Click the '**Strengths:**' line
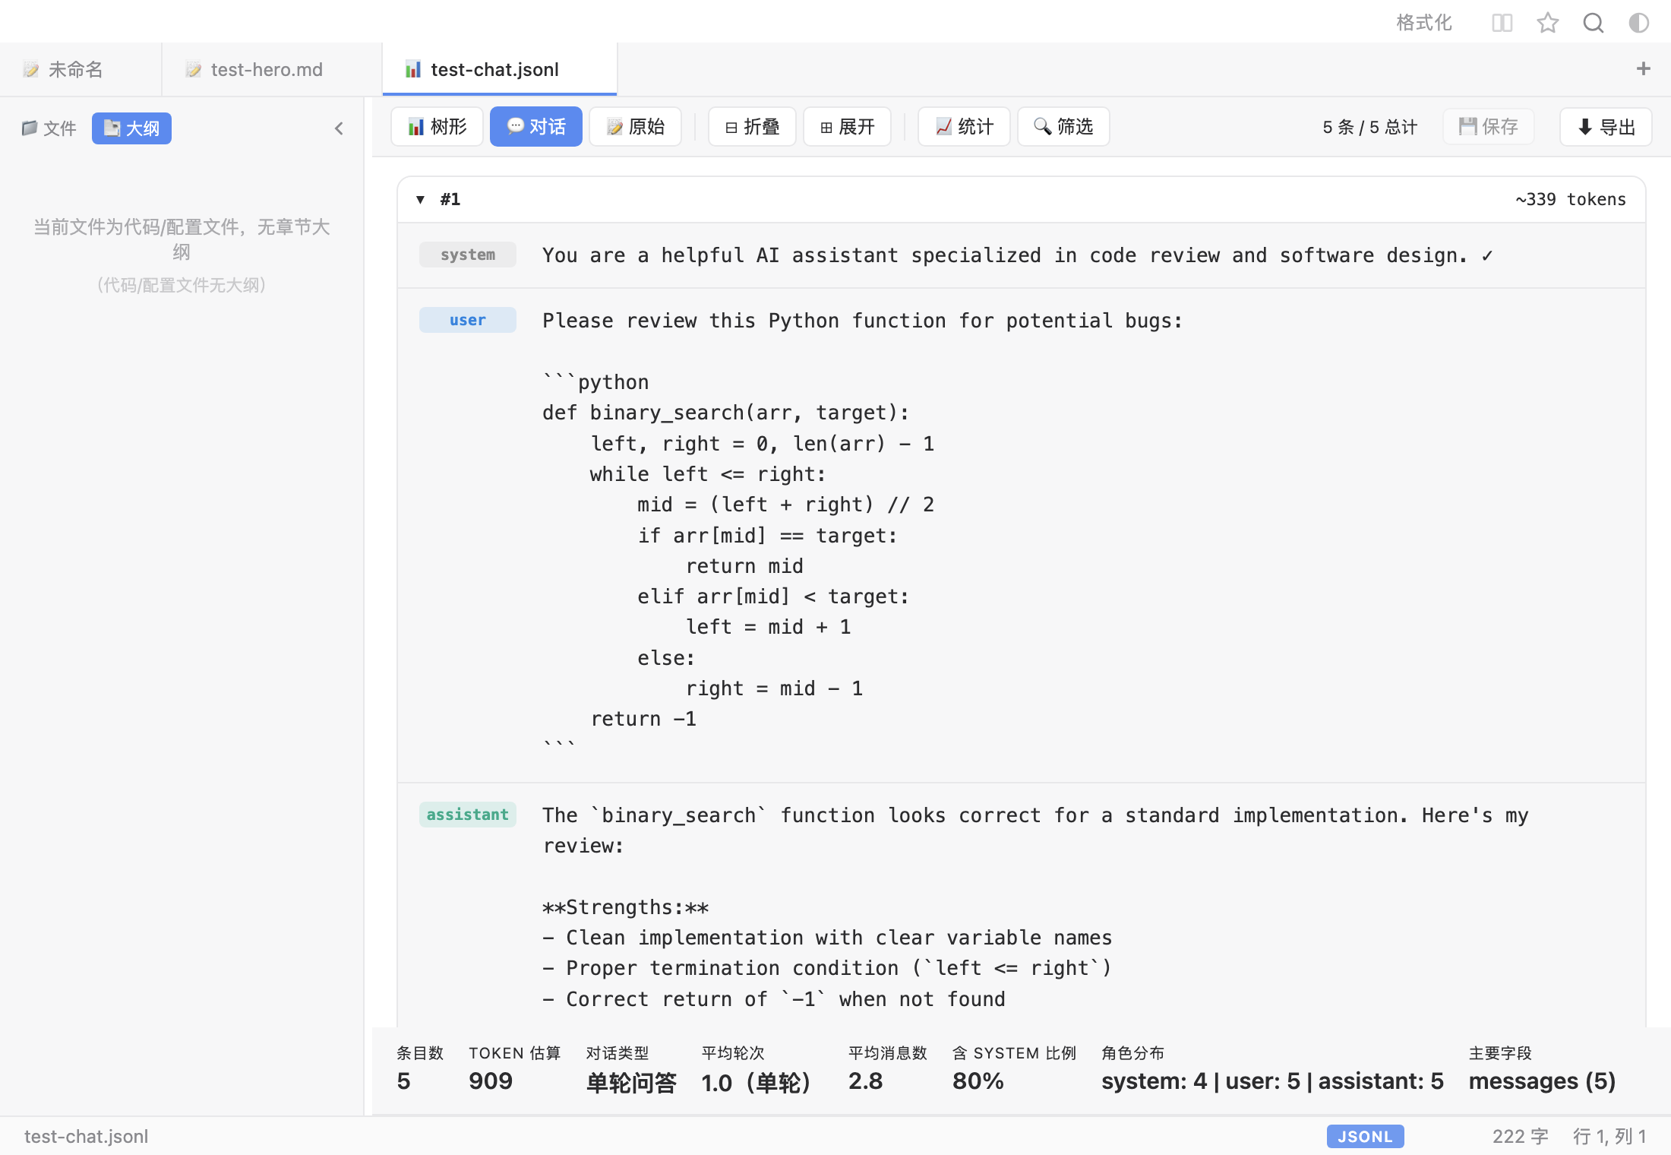This screenshot has width=1671, height=1155. (626, 907)
